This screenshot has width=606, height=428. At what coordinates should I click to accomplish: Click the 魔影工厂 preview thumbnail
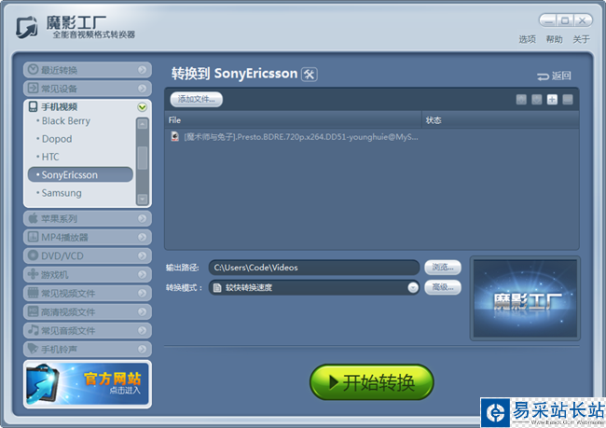[x=525, y=298]
